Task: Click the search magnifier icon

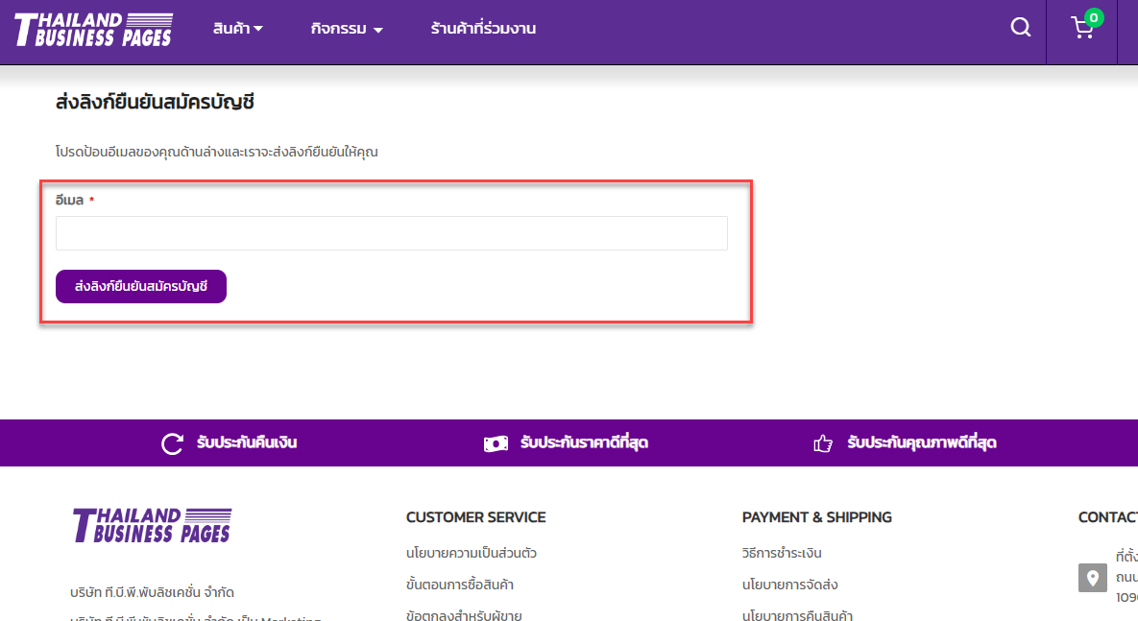Action: coord(1020,28)
